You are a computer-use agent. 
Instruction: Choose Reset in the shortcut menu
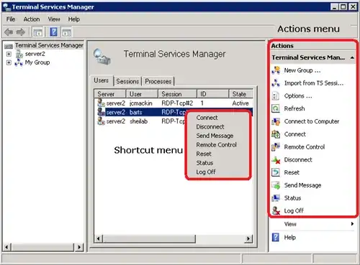pyautogui.click(x=204, y=154)
